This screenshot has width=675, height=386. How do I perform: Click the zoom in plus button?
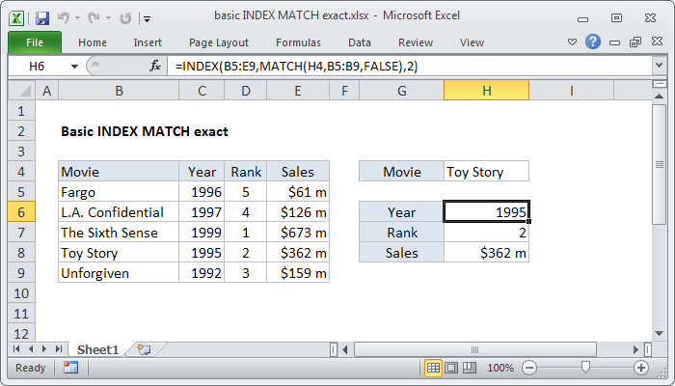(x=640, y=368)
